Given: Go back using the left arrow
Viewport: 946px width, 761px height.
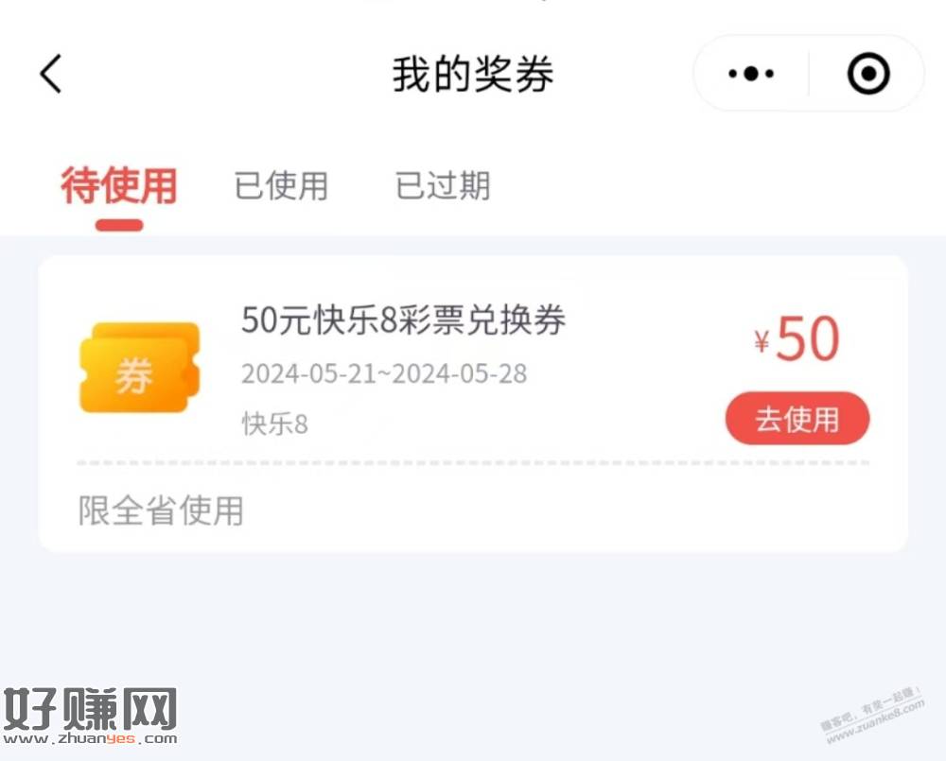Looking at the screenshot, I should coord(51,74).
